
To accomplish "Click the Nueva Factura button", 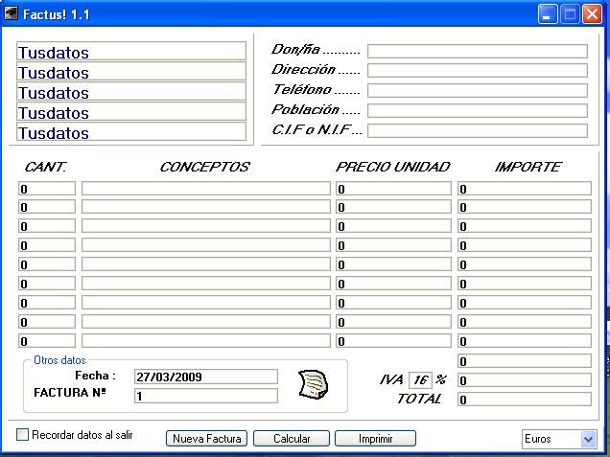I will (206, 439).
